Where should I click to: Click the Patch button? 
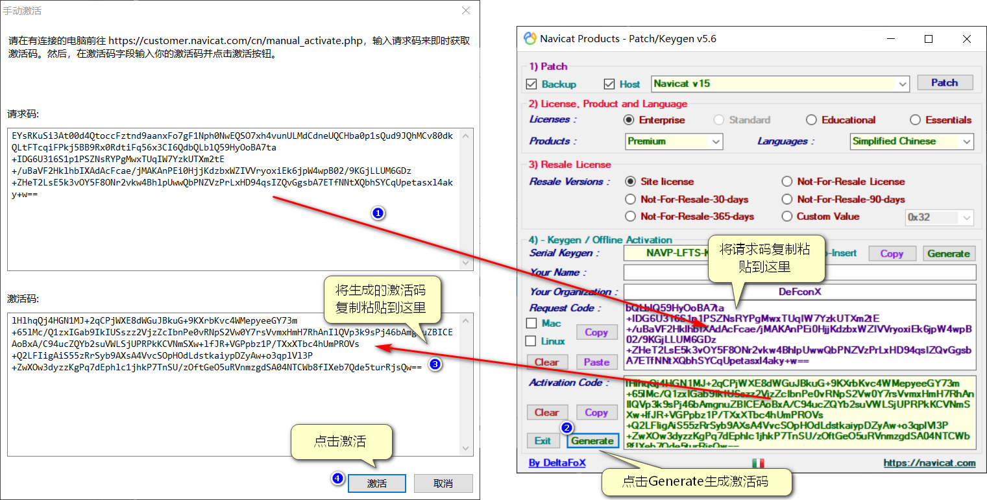[x=945, y=82]
